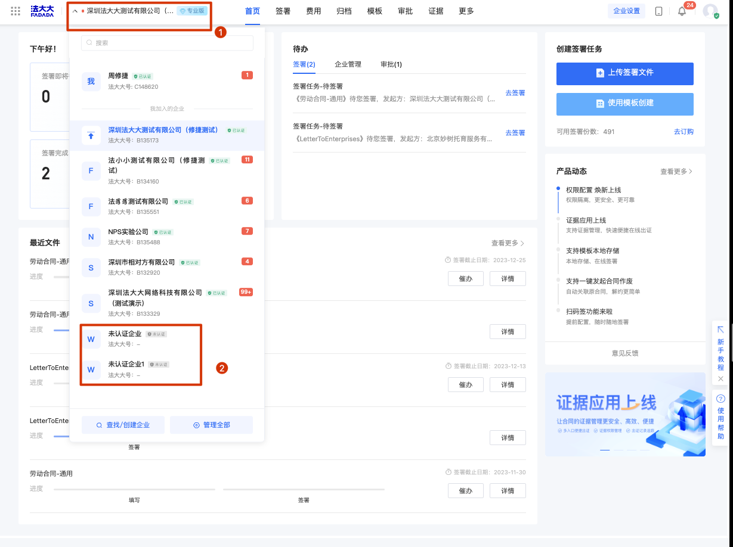This screenshot has height=547, width=733.
Task: Click progress bar of 劳动合同-通用 due 2023-11-30
Action: point(219,489)
